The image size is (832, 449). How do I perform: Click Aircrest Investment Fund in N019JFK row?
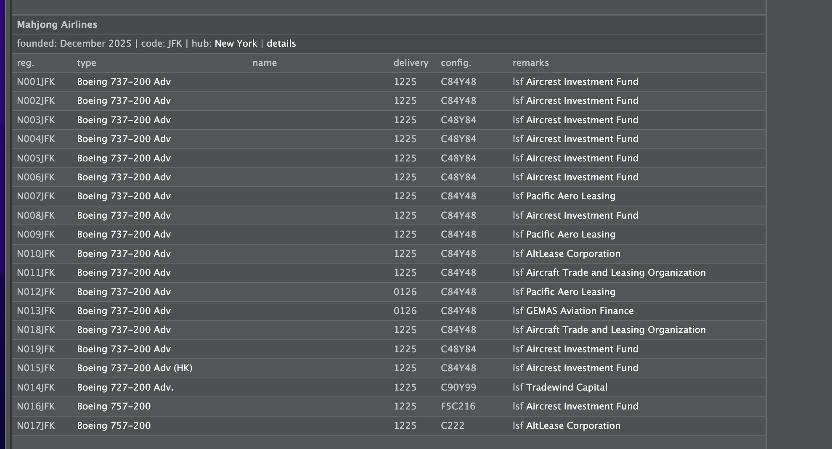(582, 349)
